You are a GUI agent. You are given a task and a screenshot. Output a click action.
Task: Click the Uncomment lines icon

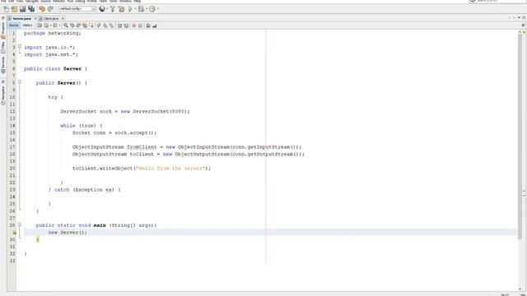coord(154,25)
